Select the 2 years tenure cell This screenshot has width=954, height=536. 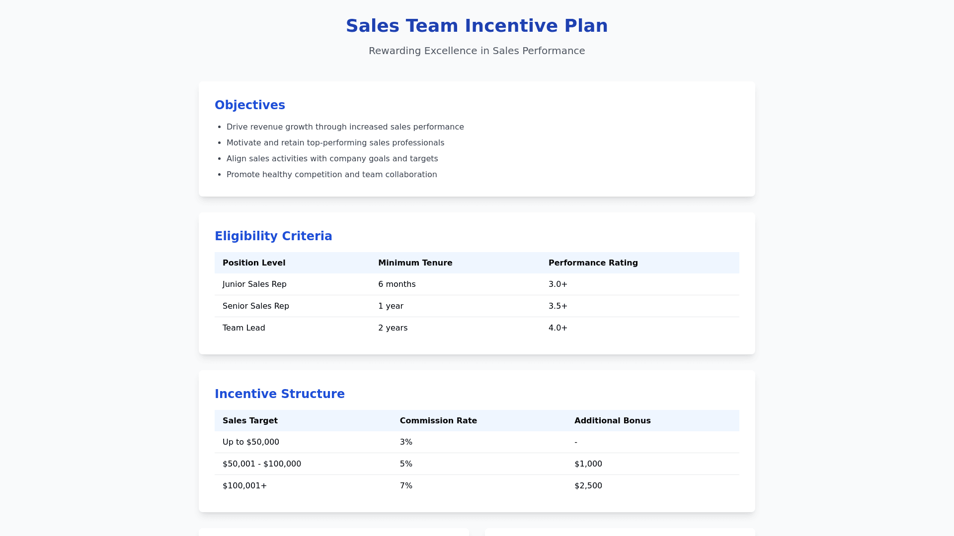coord(393,328)
